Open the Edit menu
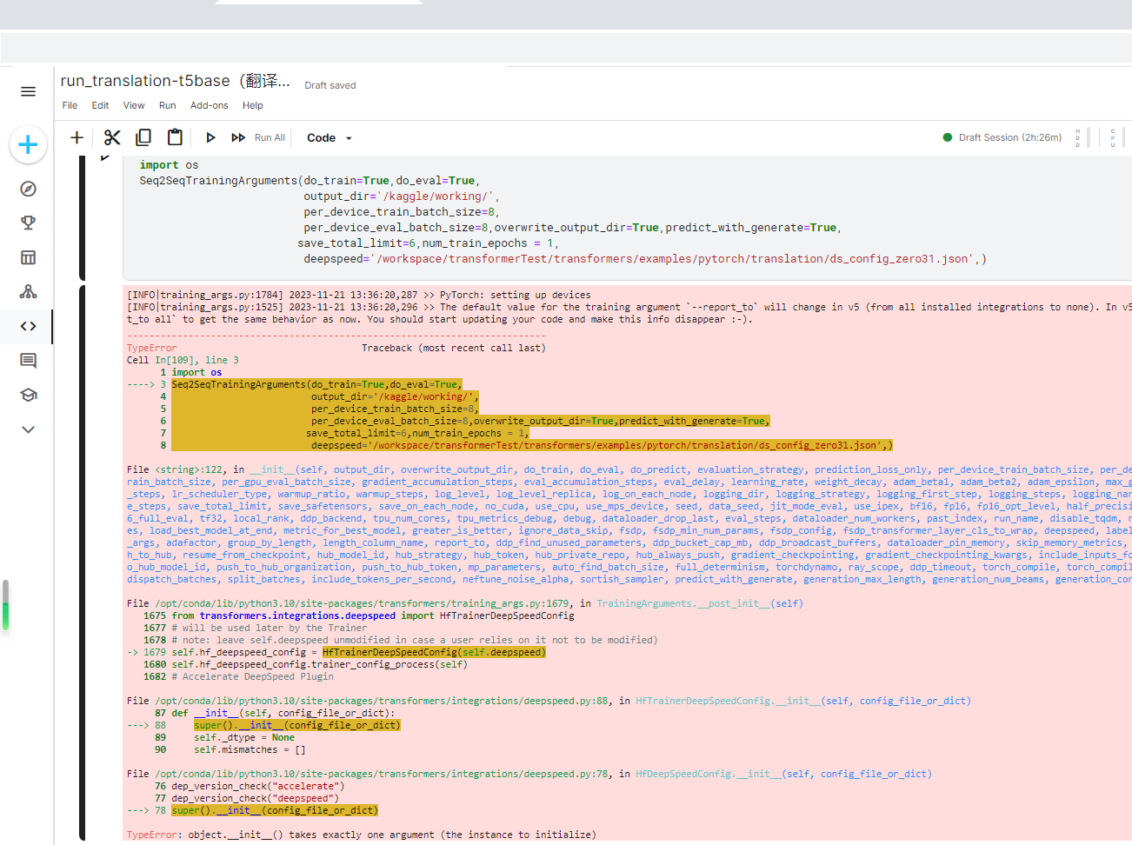 tap(100, 105)
